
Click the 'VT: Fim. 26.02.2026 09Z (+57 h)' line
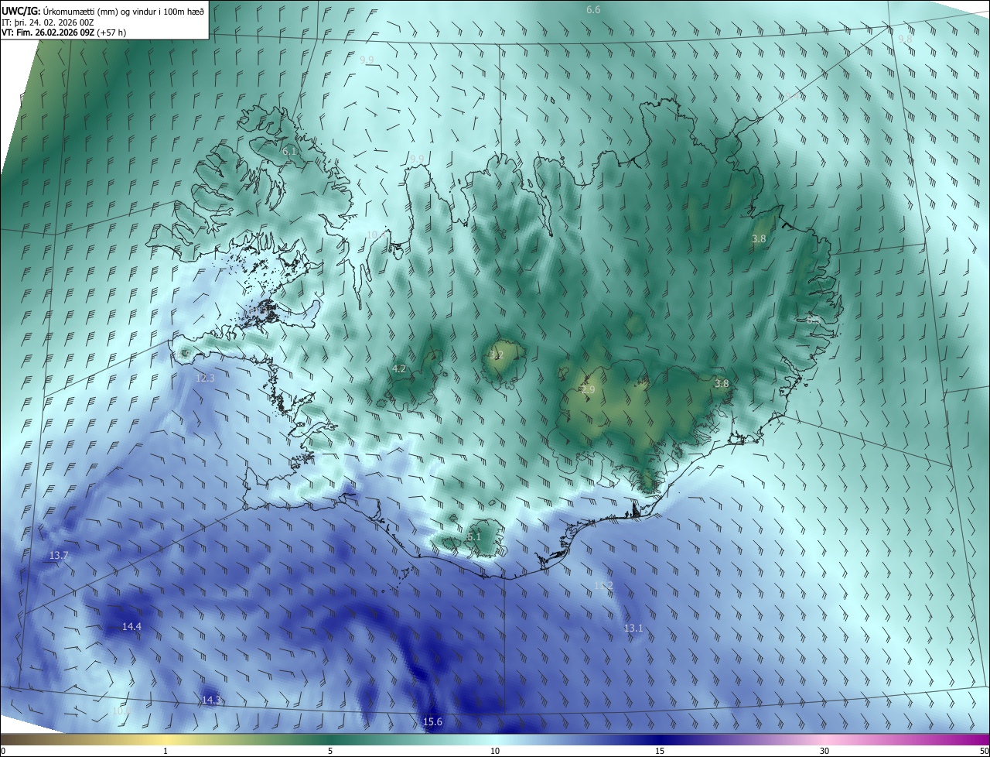click(63, 33)
